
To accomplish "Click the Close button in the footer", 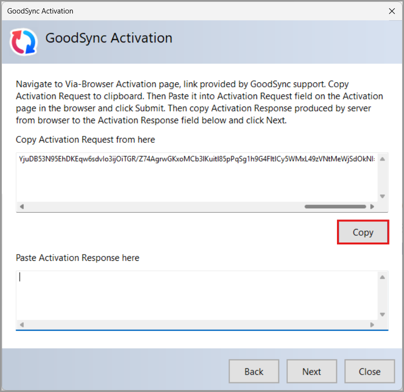I will click(369, 371).
